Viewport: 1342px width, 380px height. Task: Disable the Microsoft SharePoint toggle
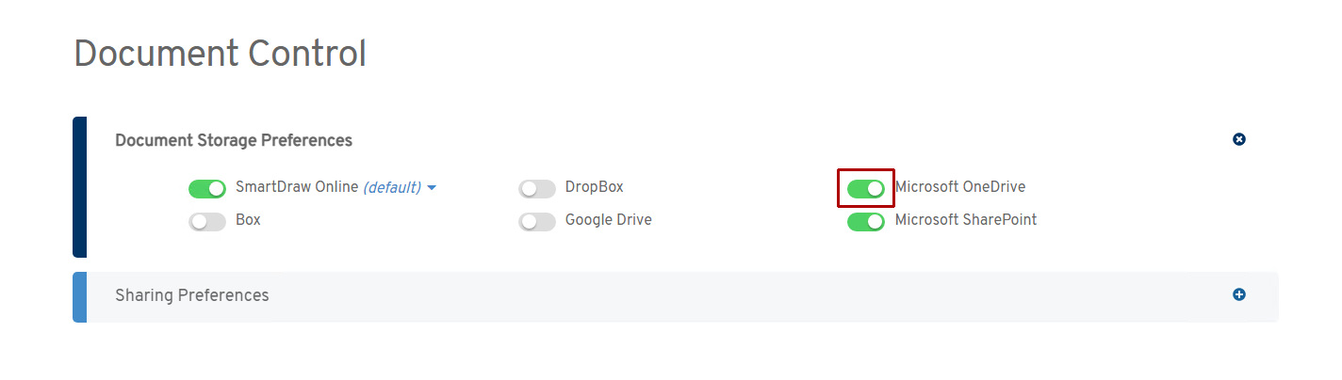[866, 222]
